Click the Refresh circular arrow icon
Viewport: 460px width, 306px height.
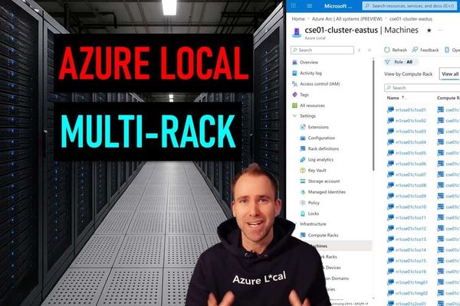click(x=387, y=50)
